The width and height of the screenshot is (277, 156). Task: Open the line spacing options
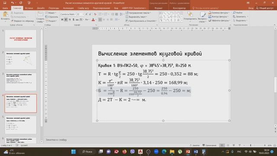(121, 14)
